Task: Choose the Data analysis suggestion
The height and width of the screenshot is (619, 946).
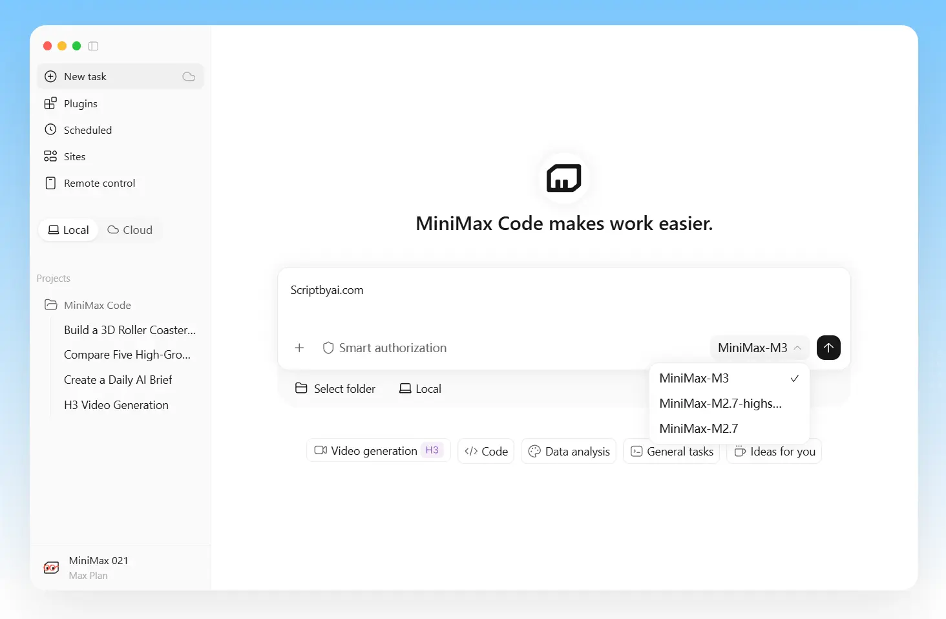Action: 569,451
